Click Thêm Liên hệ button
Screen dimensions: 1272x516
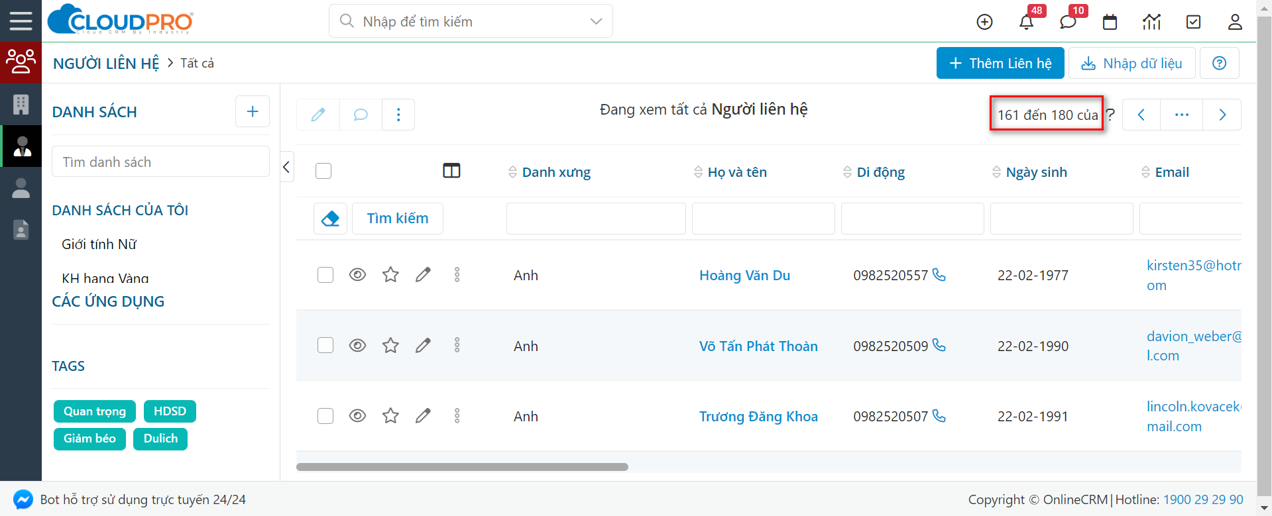click(1000, 63)
